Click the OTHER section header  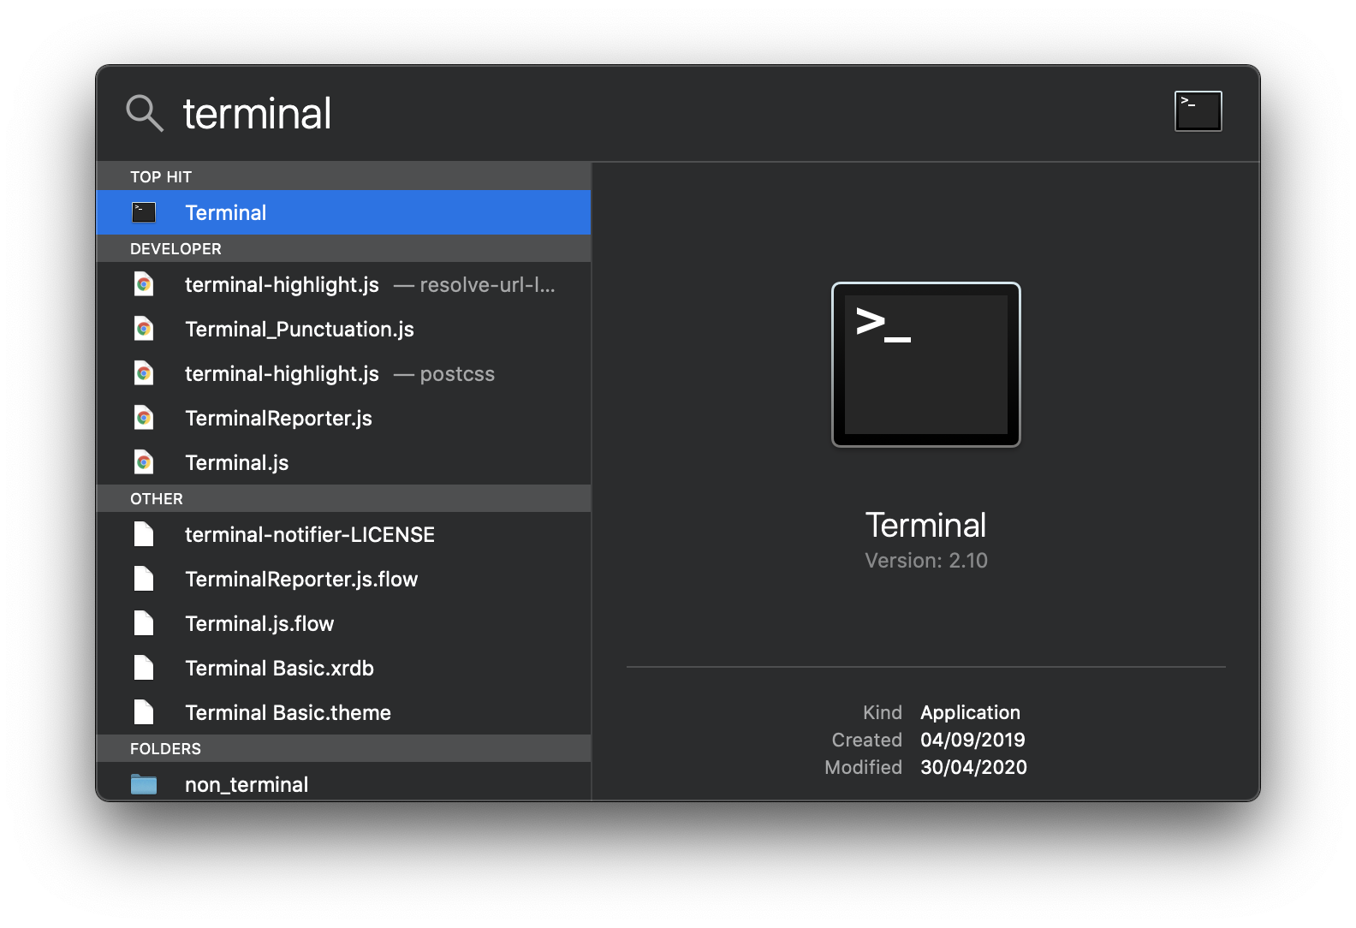(343, 498)
